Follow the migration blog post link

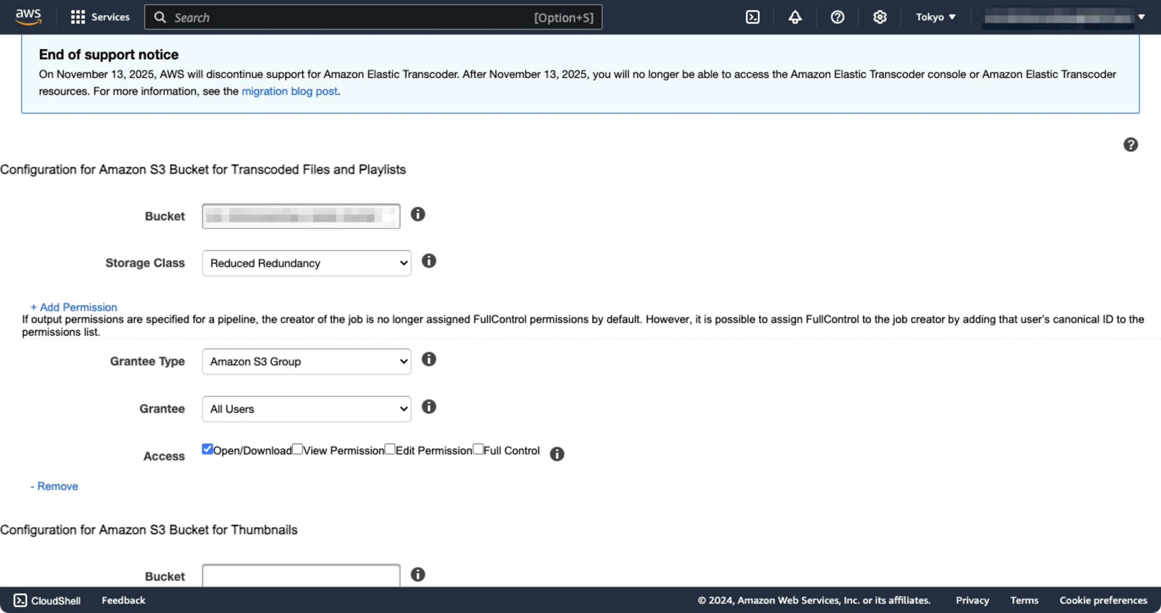[x=290, y=91]
